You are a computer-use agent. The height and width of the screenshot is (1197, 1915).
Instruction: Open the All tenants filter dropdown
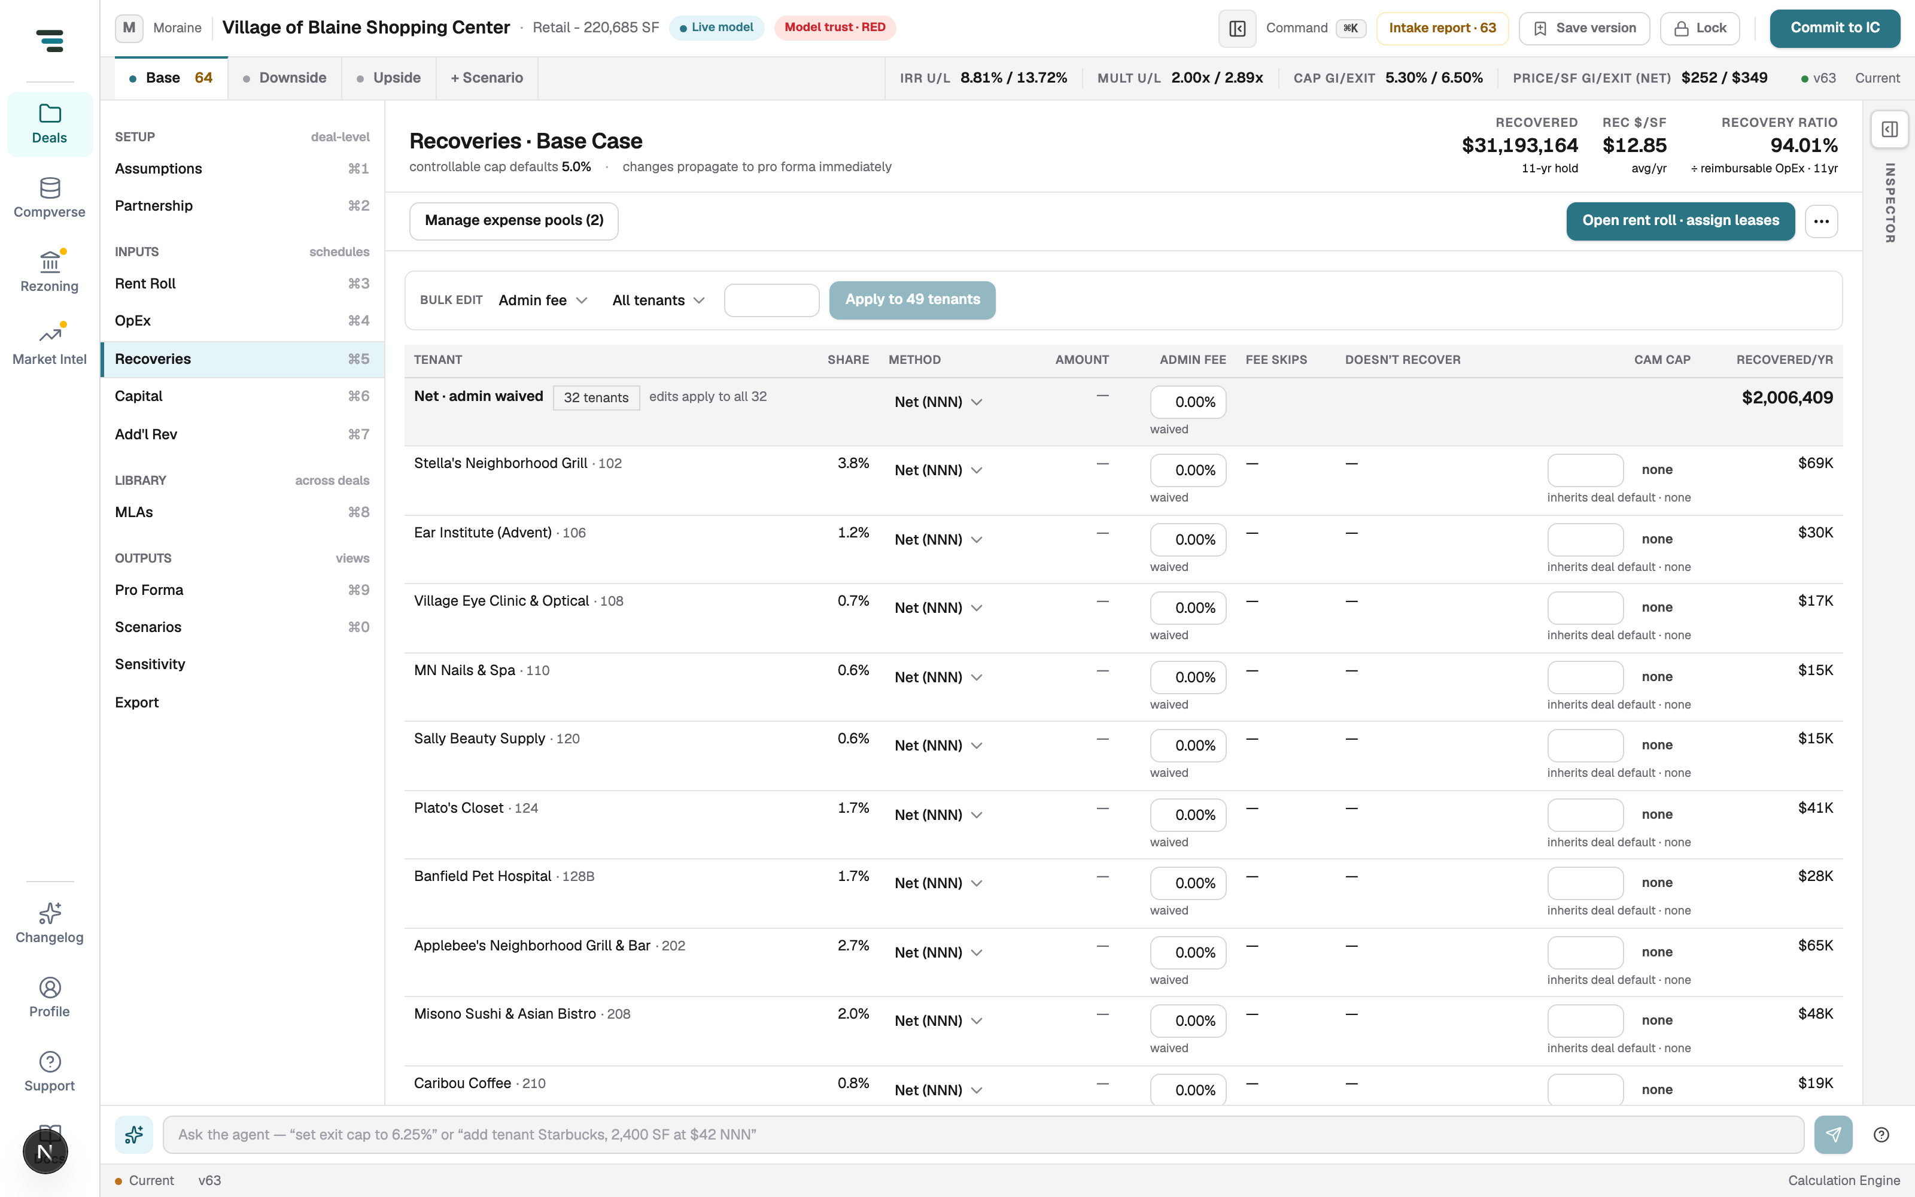pos(658,300)
